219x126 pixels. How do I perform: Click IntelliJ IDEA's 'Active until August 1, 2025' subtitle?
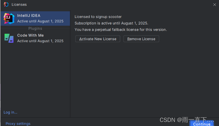40,21
